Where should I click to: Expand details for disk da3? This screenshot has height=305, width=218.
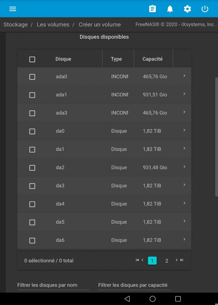pos(184,185)
